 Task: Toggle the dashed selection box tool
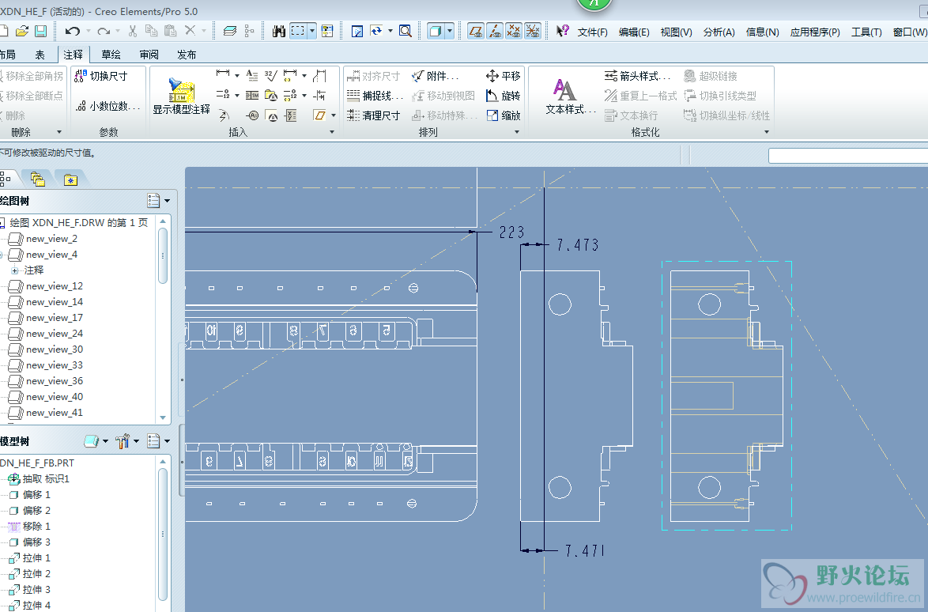coord(298,31)
